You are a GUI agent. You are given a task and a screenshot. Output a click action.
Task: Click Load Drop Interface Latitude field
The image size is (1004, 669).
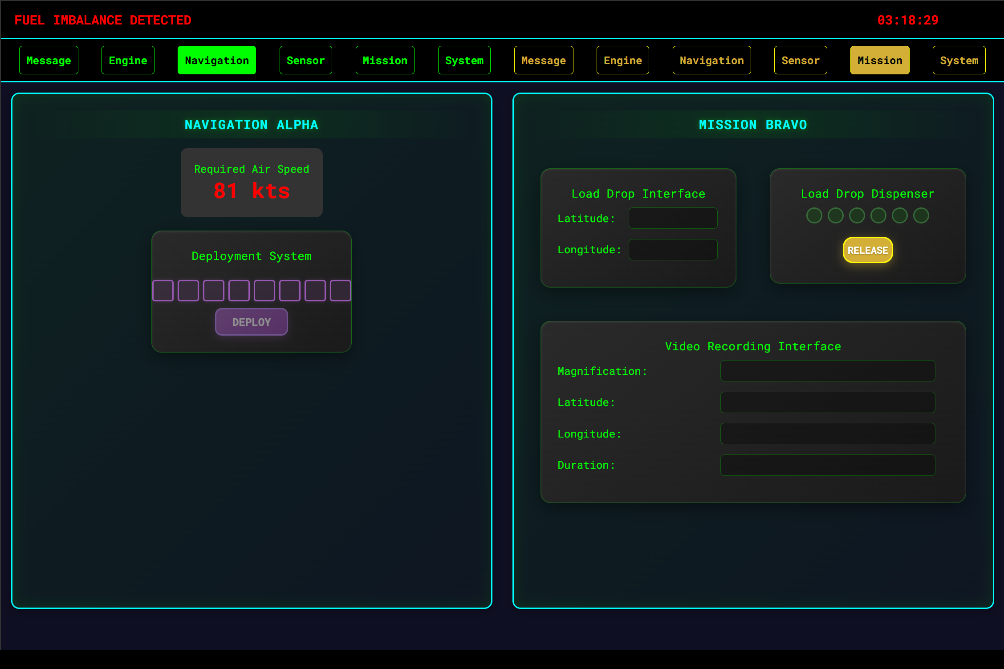(673, 219)
